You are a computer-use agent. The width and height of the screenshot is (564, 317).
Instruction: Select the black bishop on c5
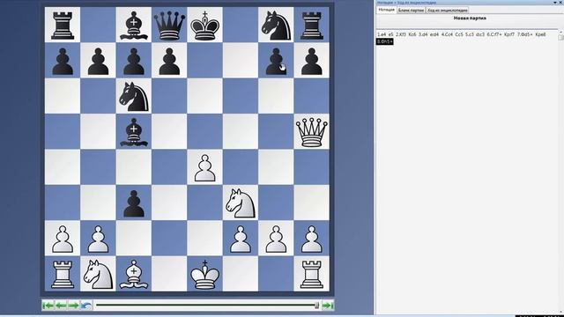point(134,132)
